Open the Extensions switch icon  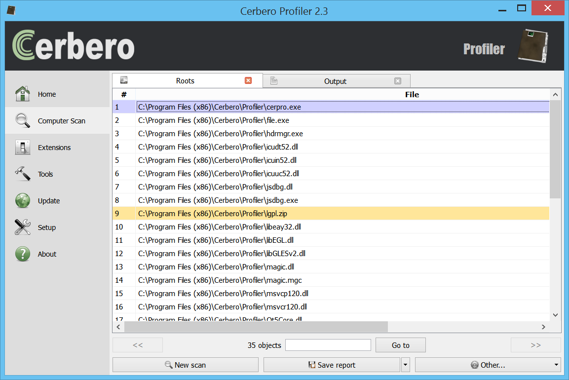23,148
